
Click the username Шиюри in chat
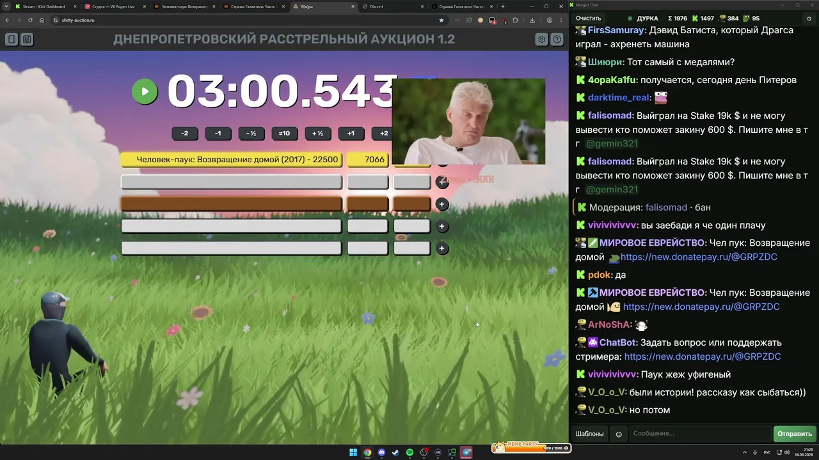[605, 62]
